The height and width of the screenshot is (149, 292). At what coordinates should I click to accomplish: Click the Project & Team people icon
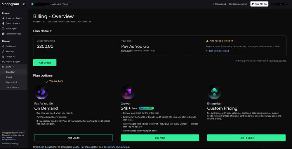click(3, 62)
